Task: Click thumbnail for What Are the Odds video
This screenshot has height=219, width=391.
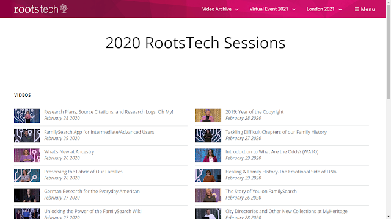Action: [208, 156]
